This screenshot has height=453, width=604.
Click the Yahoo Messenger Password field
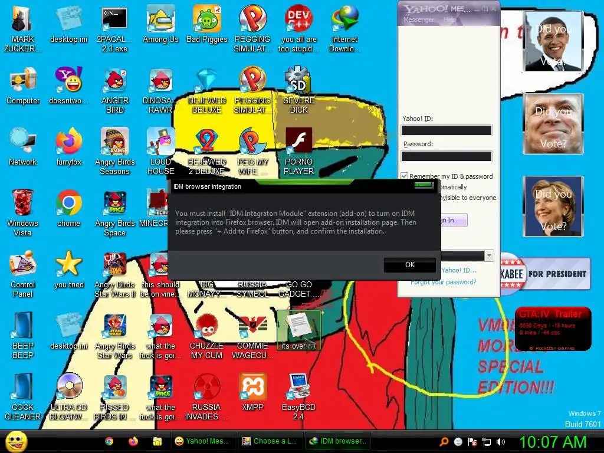pyautogui.click(x=447, y=156)
